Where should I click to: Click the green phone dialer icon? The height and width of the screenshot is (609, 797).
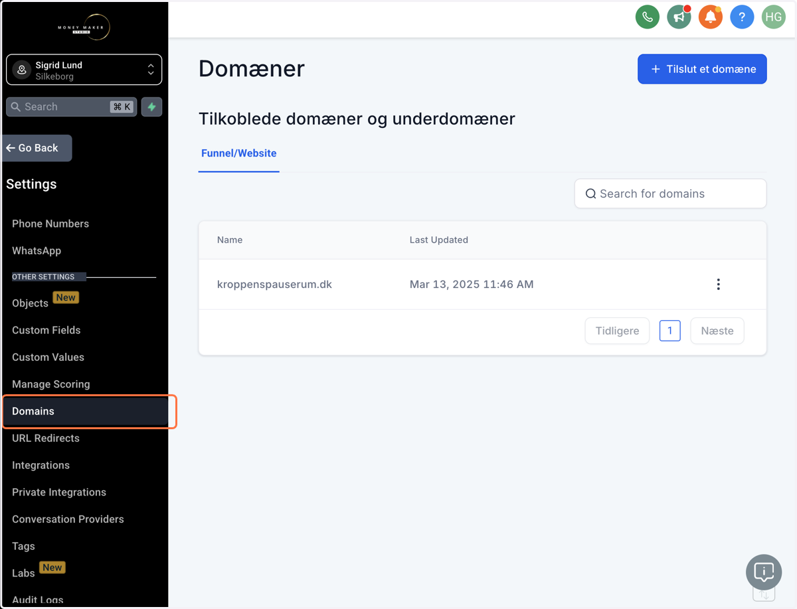coord(648,17)
